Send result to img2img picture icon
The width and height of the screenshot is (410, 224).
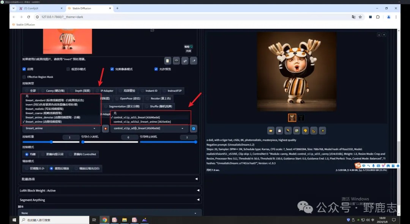click(x=296, y=130)
